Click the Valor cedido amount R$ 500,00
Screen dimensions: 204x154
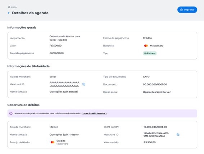[150, 142]
